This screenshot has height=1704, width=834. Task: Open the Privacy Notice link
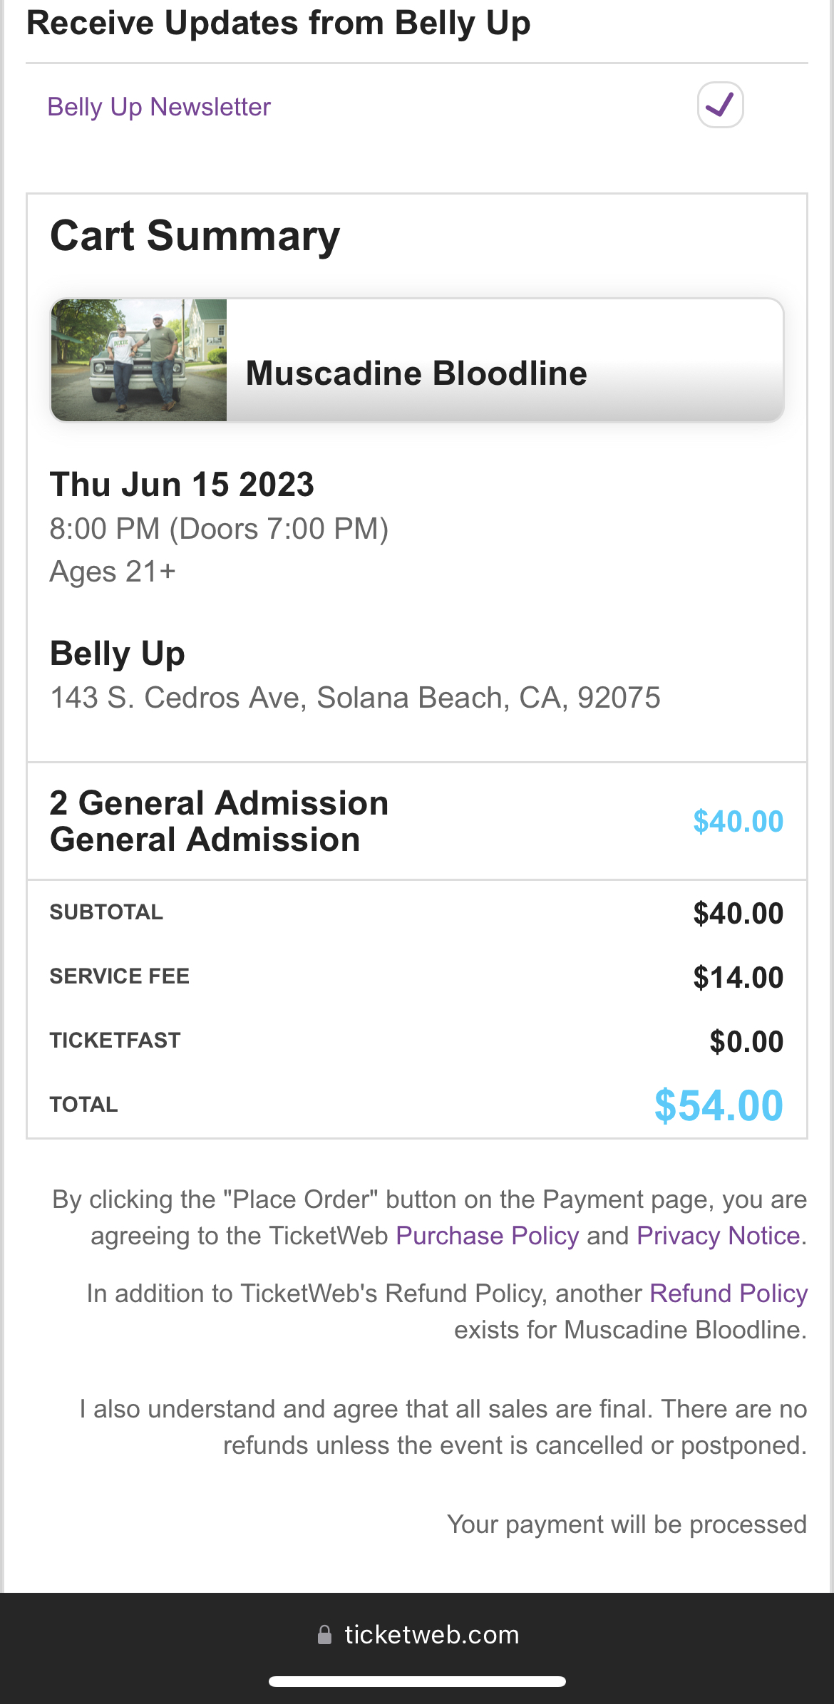click(x=718, y=1236)
